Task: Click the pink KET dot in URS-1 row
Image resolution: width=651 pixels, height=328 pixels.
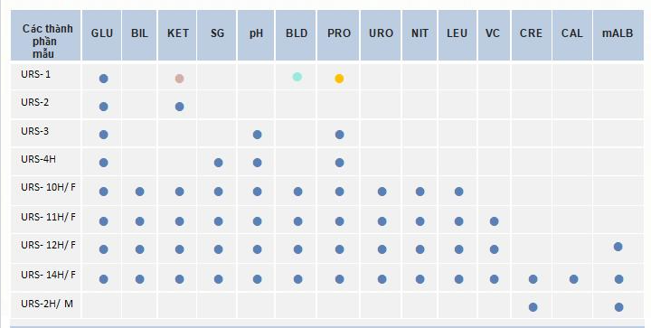Action: tap(179, 79)
